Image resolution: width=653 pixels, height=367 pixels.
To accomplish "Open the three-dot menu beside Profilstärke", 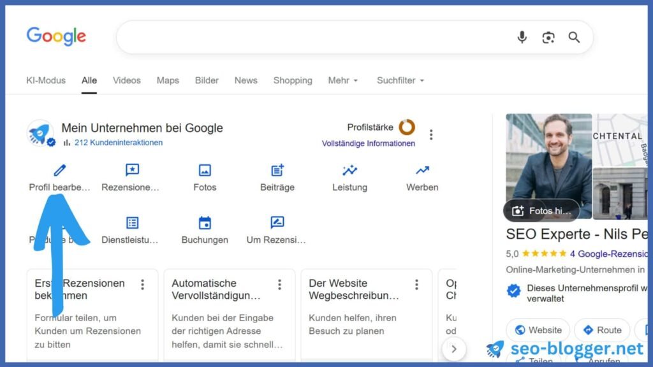I will [431, 134].
